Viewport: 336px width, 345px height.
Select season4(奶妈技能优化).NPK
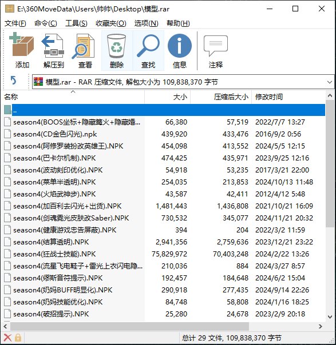coord(58,302)
